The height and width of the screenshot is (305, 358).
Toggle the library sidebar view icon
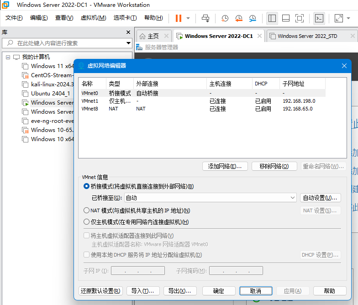(272, 18)
